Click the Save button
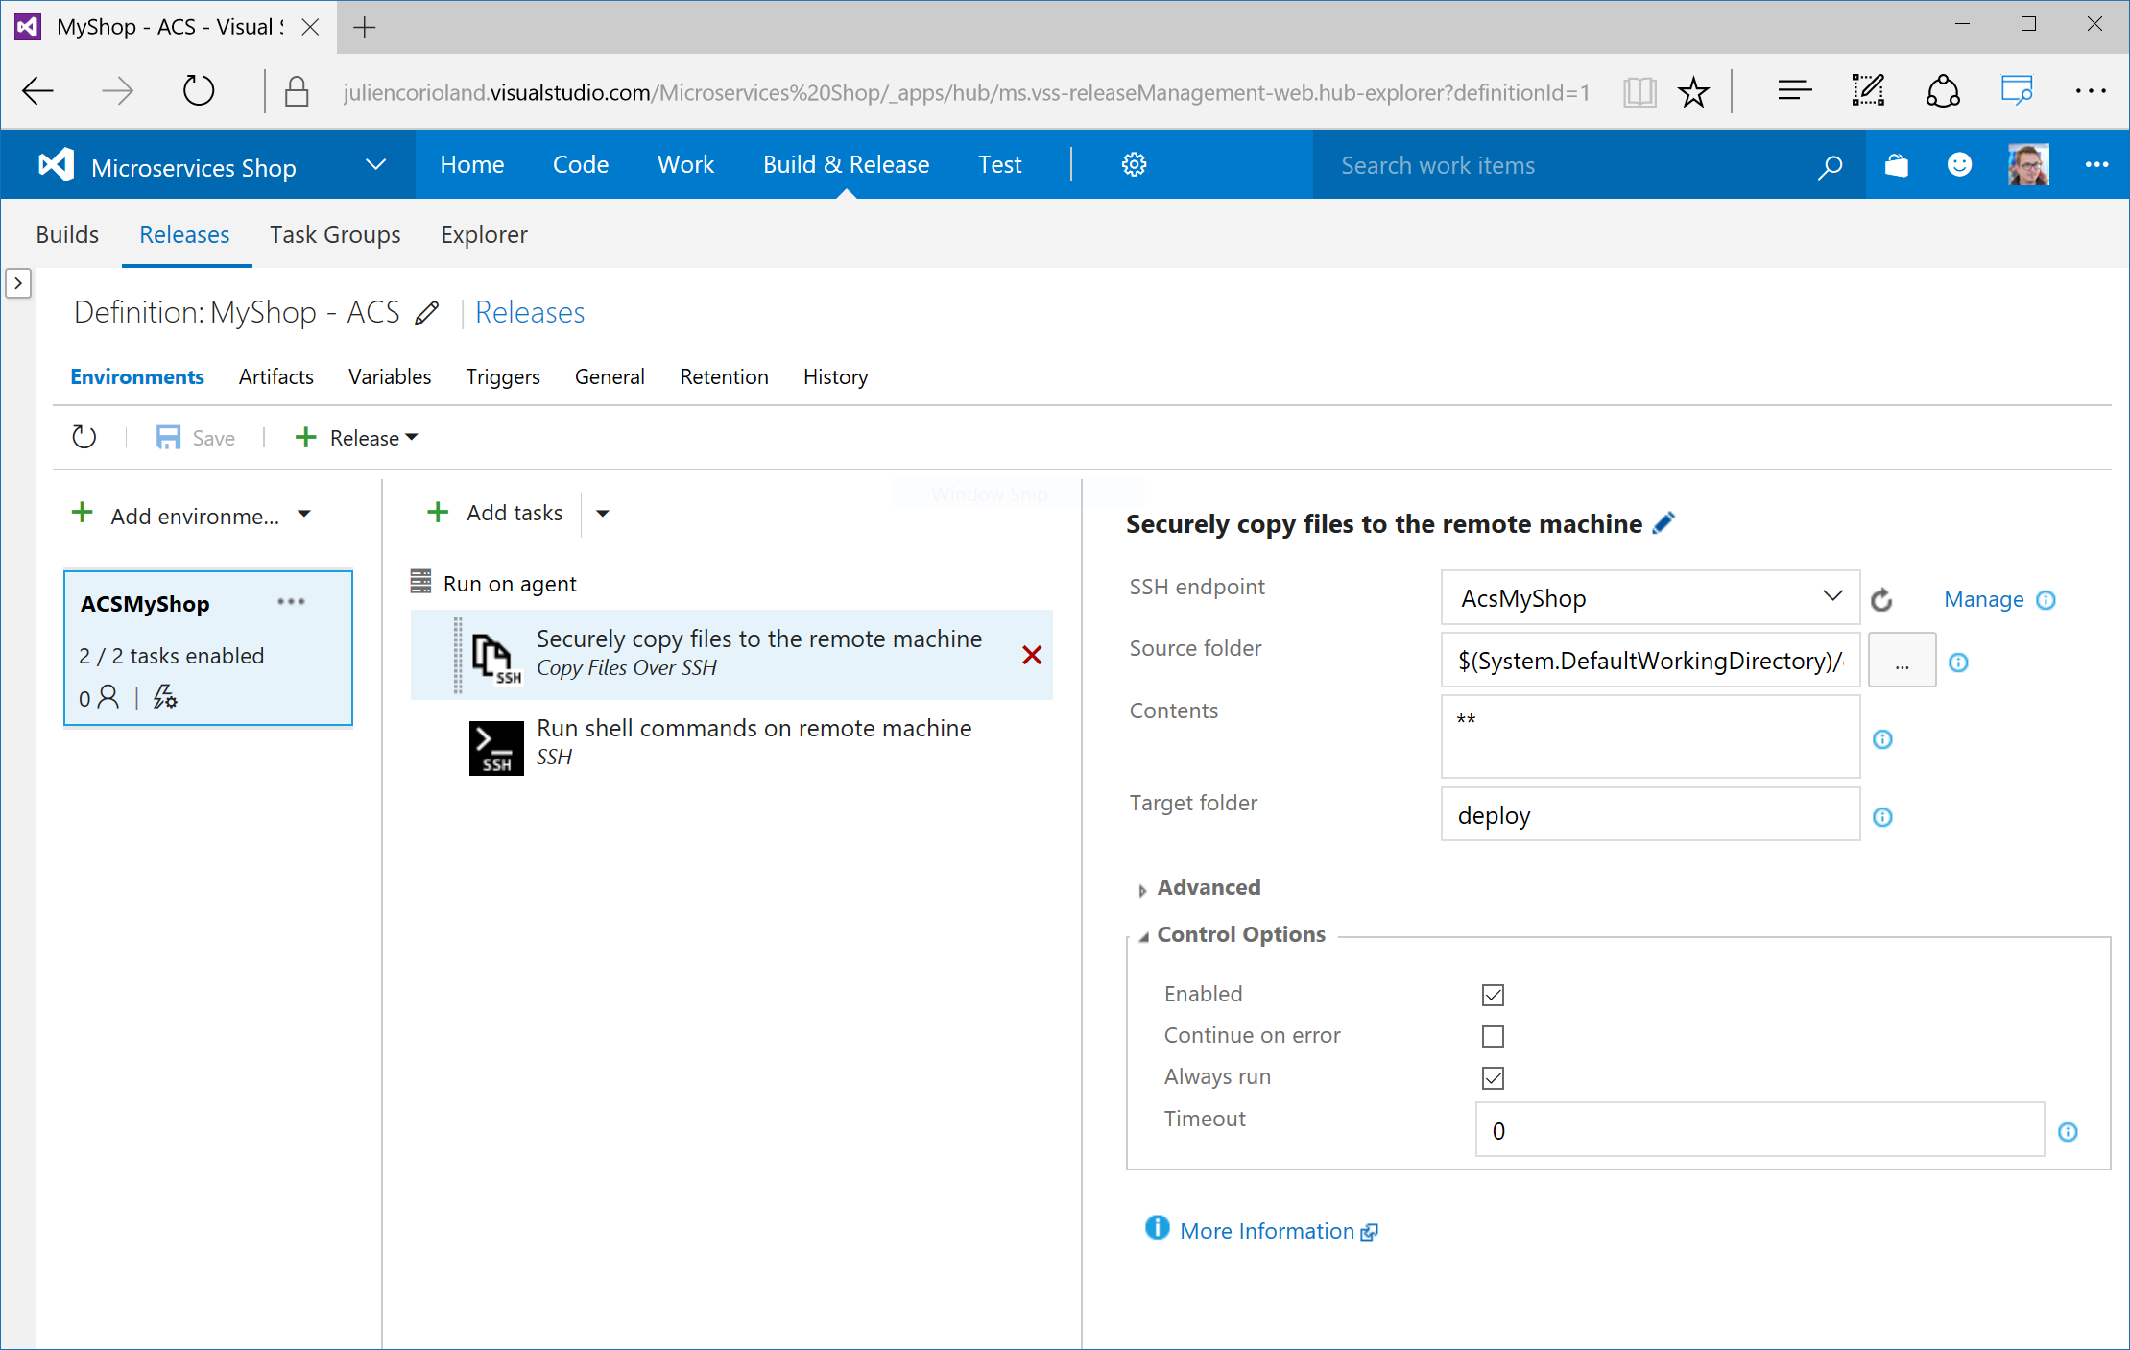 (x=196, y=438)
